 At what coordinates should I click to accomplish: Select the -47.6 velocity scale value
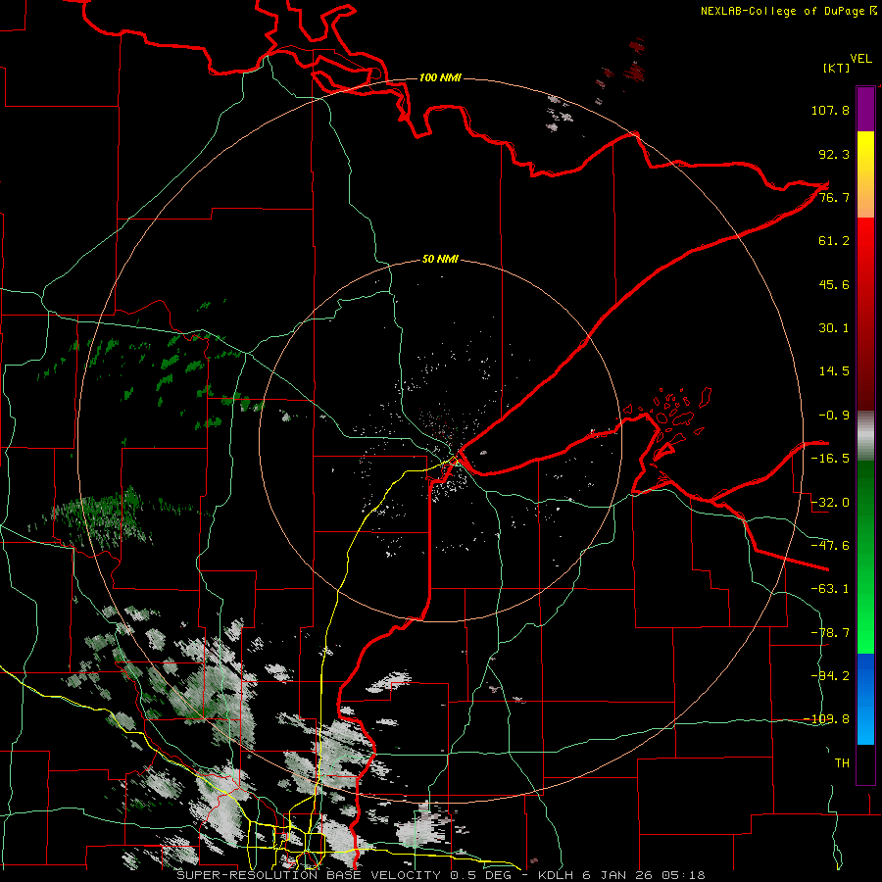pos(830,546)
